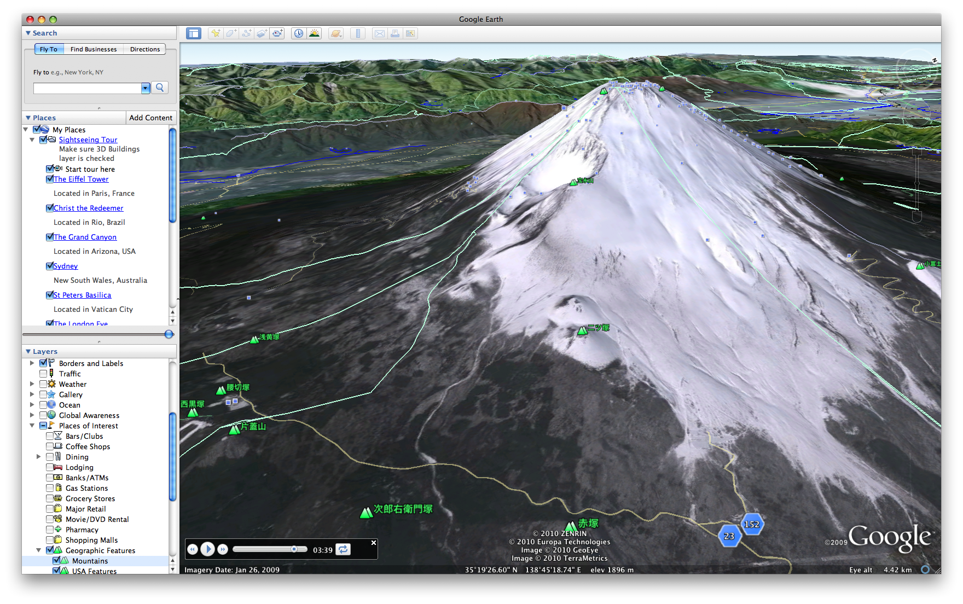Click the Record a Tour camera icon
Image resolution: width=963 pixels, height=604 pixels.
(x=277, y=33)
